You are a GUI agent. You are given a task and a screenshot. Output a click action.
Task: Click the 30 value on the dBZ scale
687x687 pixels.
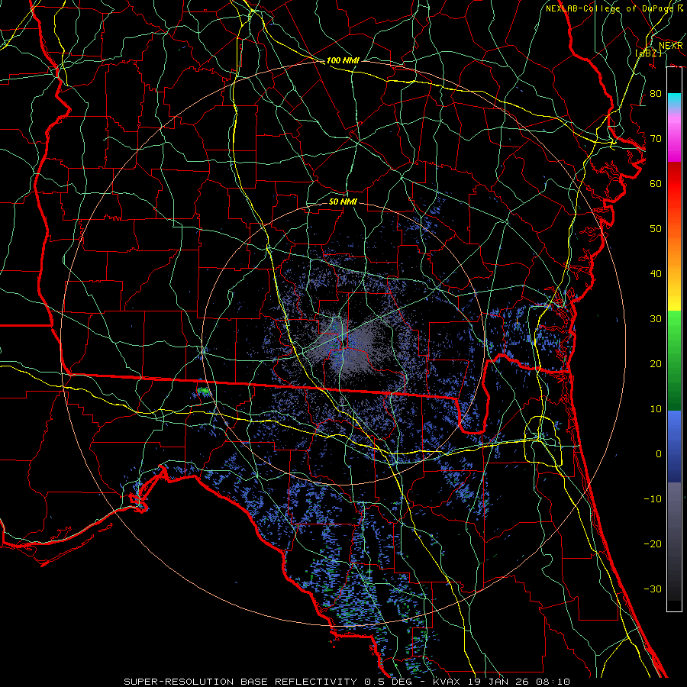(x=656, y=318)
